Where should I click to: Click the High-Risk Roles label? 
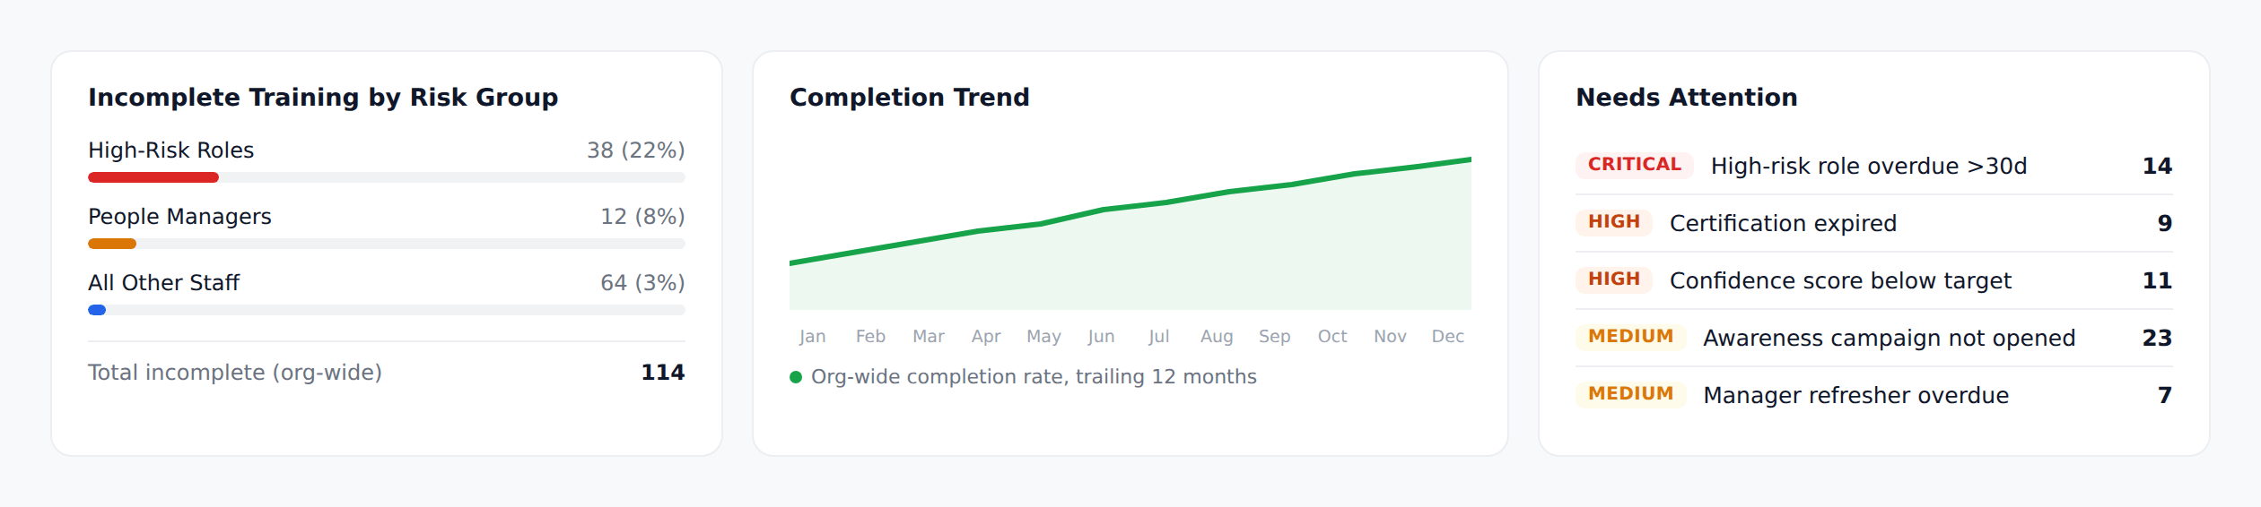170,150
